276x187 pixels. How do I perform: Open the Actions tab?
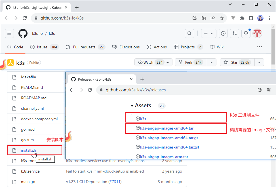(157, 47)
